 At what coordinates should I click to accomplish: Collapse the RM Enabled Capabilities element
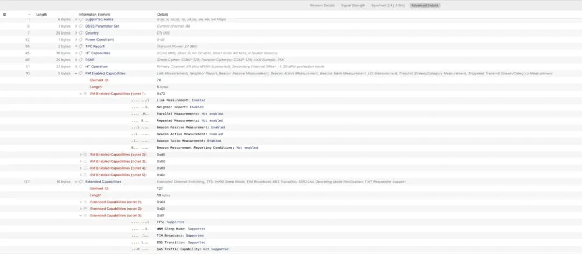(x=76, y=73)
